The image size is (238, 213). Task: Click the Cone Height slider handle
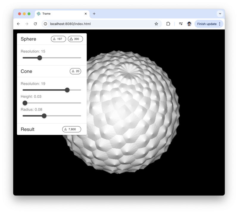pyautogui.click(x=25, y=102)
